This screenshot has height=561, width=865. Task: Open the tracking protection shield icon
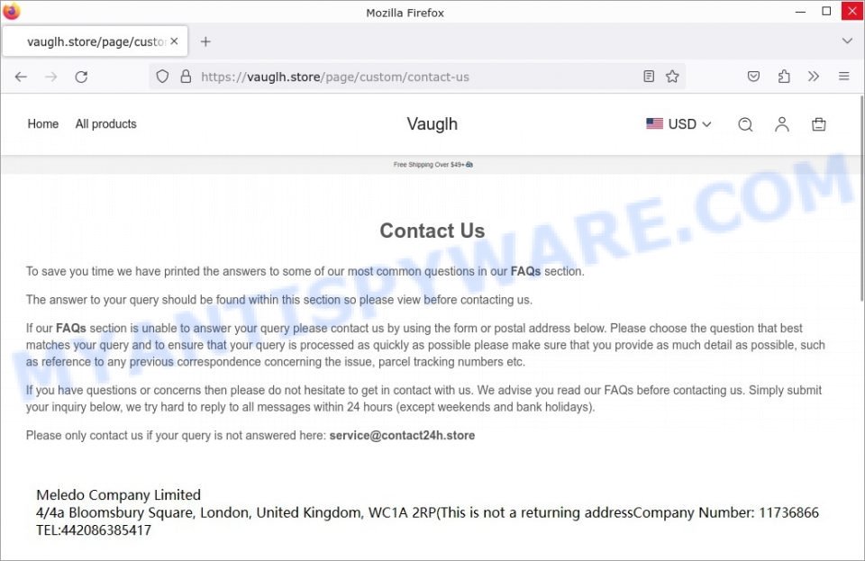162,77
